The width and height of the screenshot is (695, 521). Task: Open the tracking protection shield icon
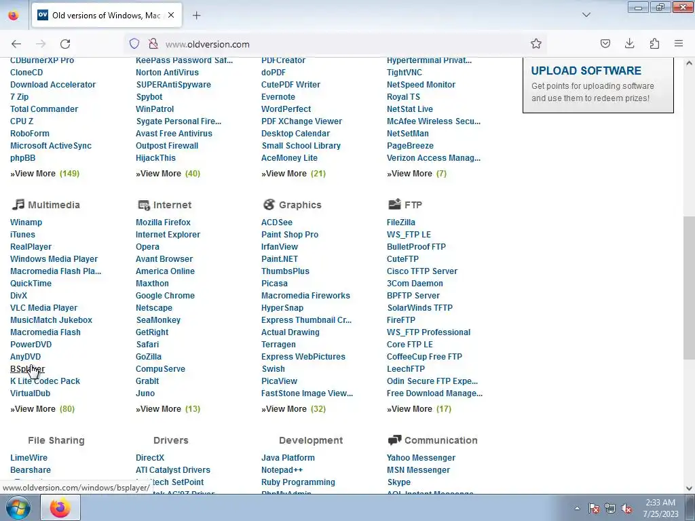point(134,43)
